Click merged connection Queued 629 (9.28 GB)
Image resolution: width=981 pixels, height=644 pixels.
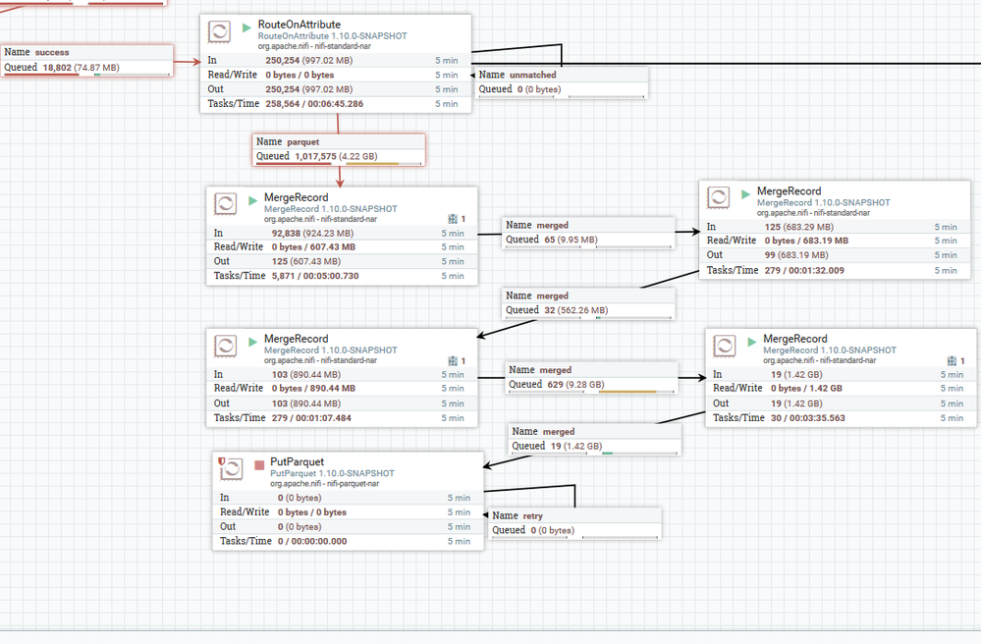pos(575,385)
